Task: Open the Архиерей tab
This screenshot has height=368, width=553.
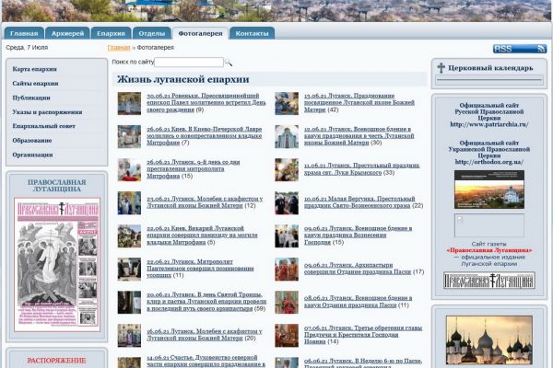Action: pyautogui.click(x=68, y=33)
